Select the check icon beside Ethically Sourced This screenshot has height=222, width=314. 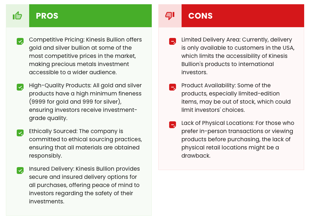pos(20,133)
